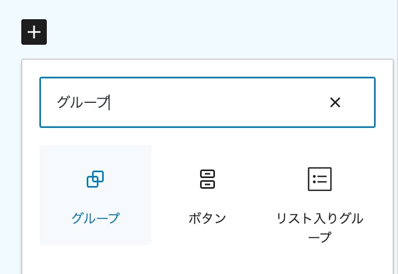Clear the search with the X icon
This screenshot has width=398, height=274.
pyautogui.click(x=335, y=102)
